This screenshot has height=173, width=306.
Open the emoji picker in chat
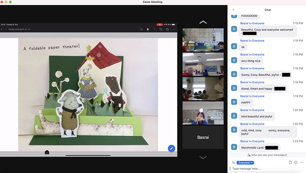[296, 162]
